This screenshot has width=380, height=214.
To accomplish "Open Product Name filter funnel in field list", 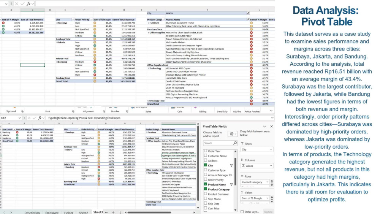I will click(231, 185).
